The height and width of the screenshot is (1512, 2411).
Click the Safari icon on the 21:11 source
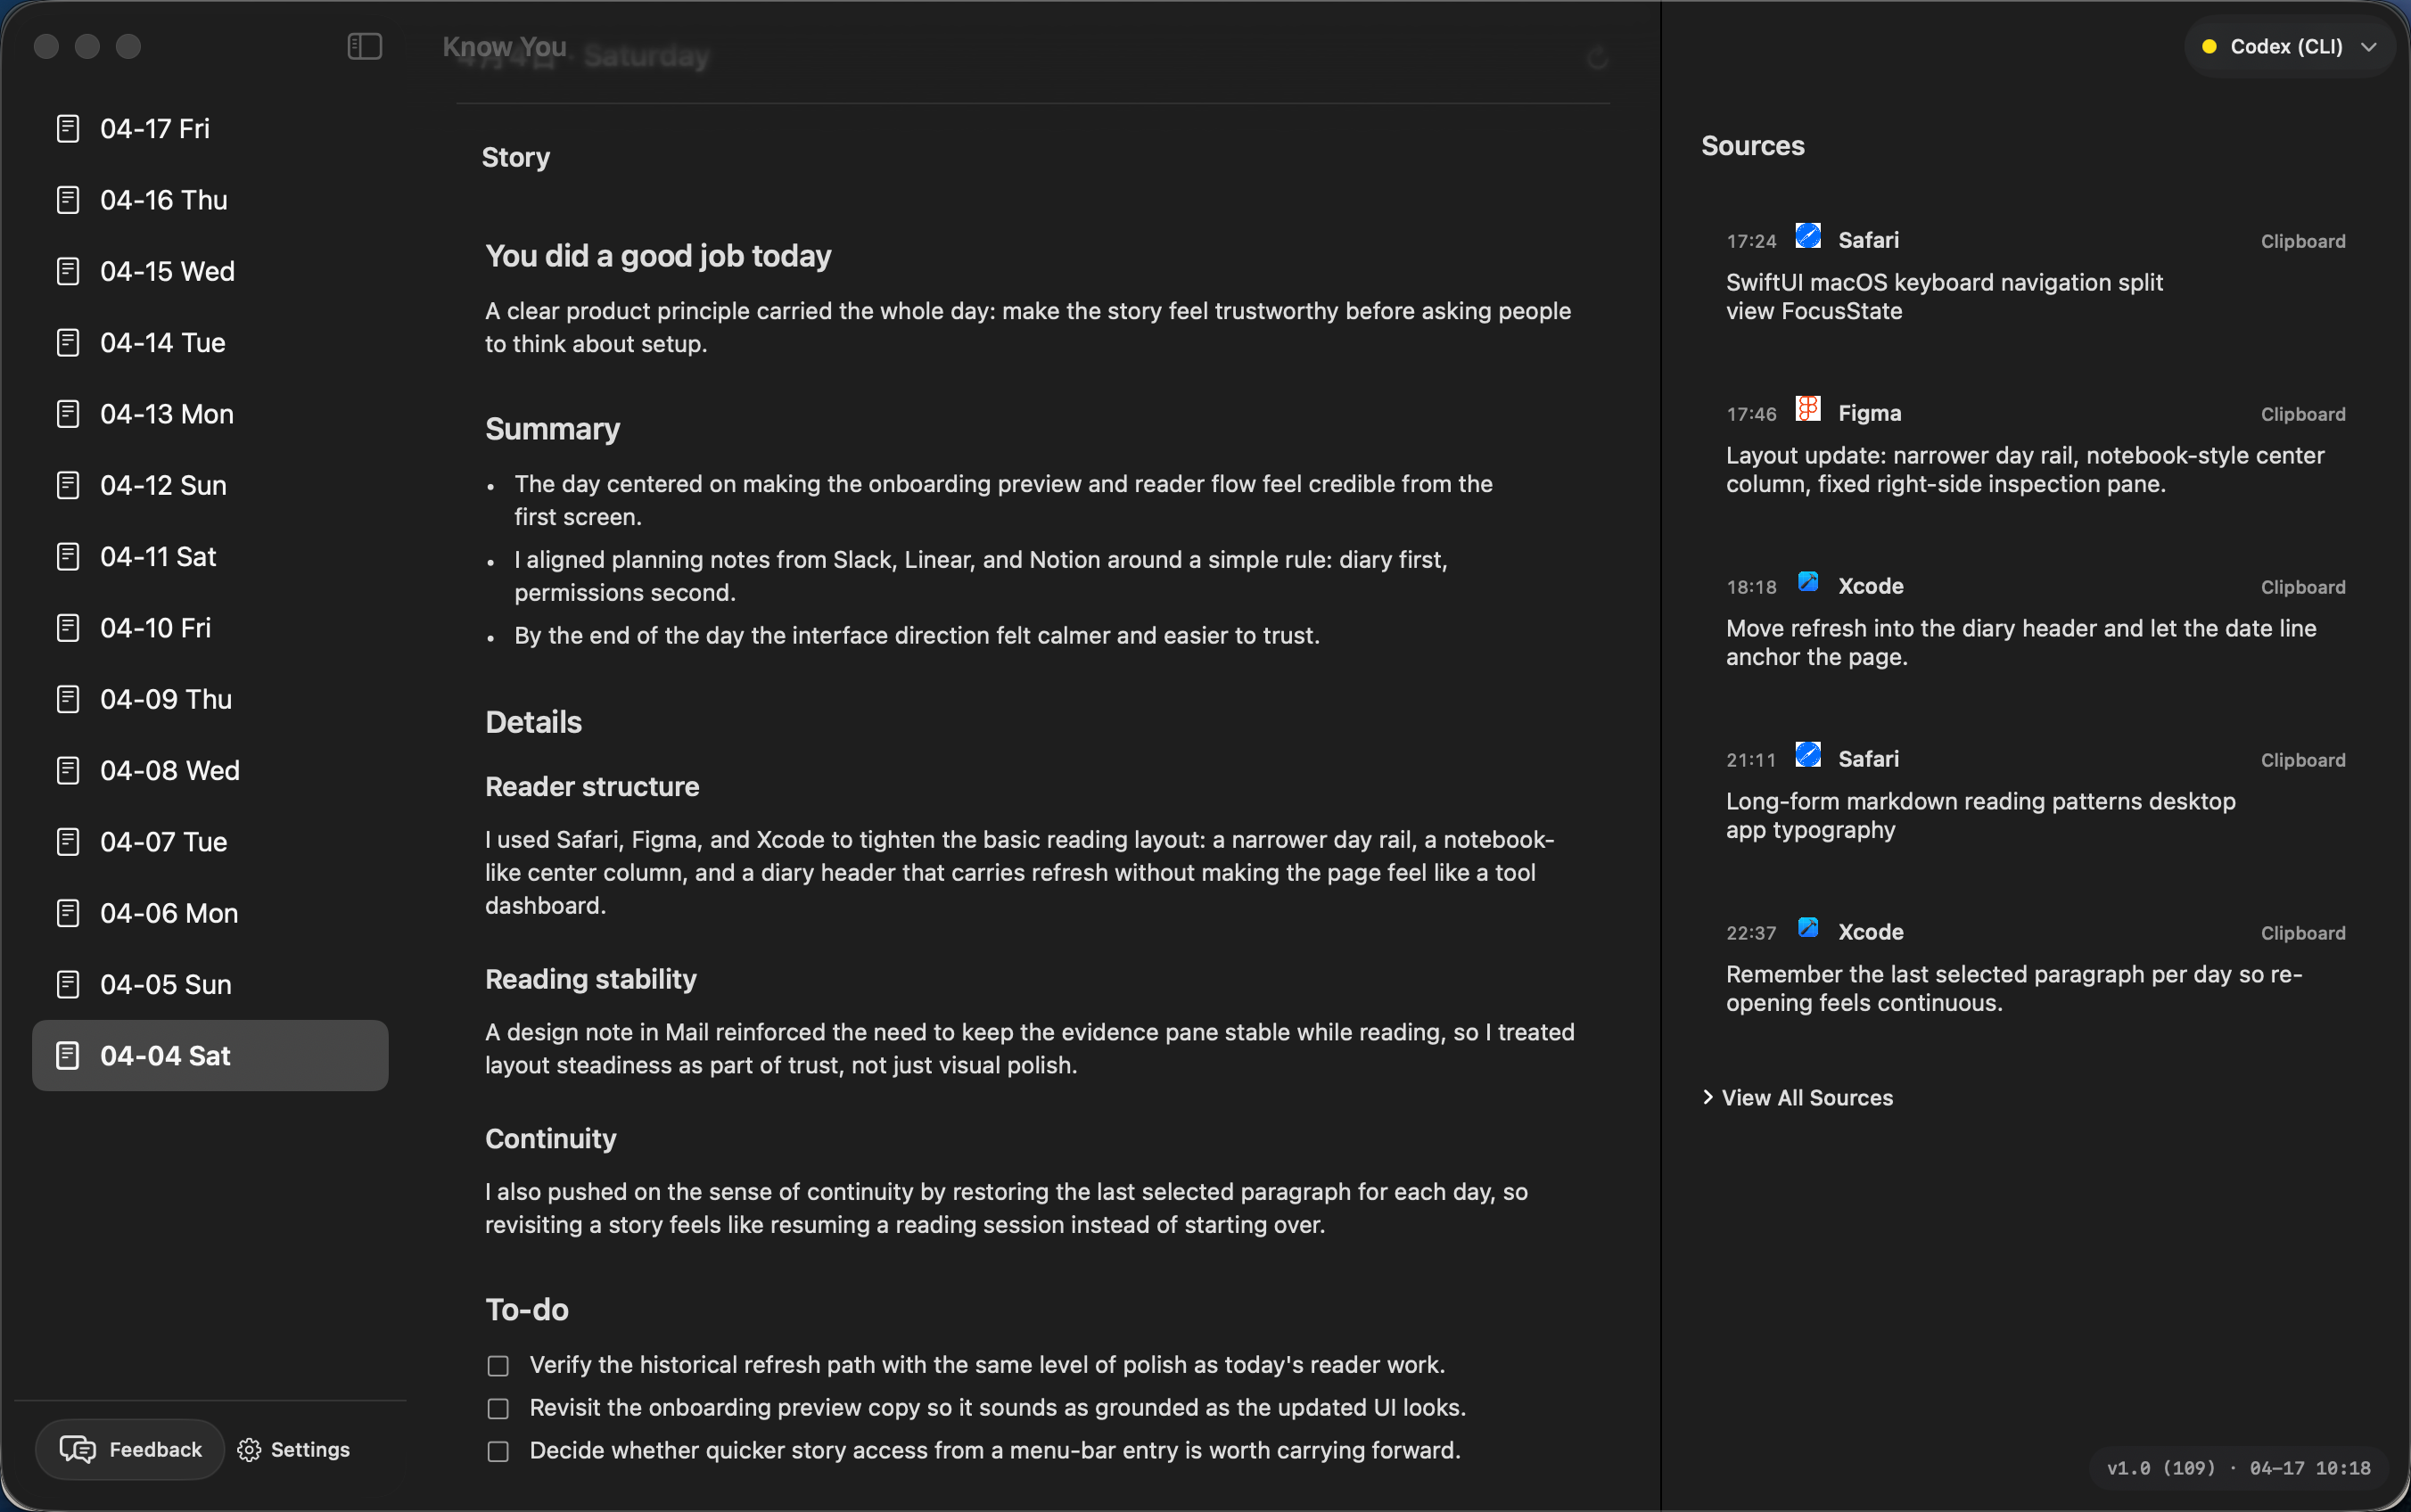(x=1807, y=755)
